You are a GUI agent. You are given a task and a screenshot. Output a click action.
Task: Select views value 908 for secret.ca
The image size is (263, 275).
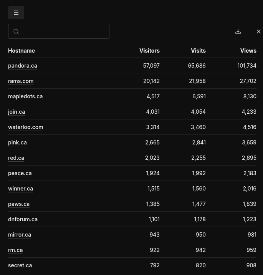pos(251,265)
